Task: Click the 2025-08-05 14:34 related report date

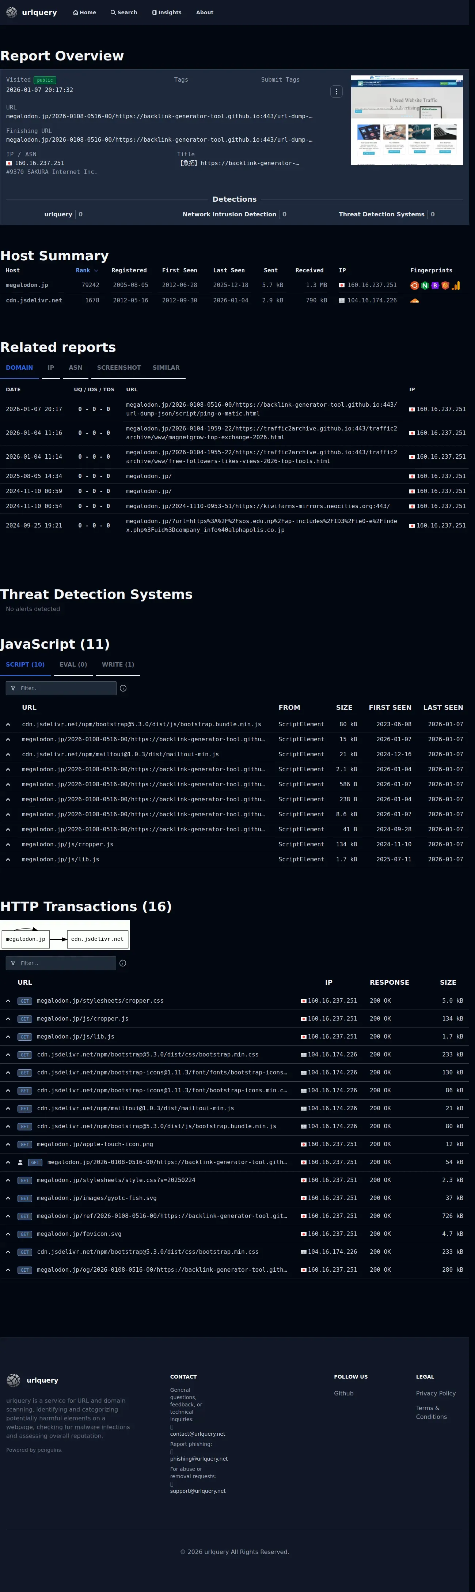Action: [34, 477]
